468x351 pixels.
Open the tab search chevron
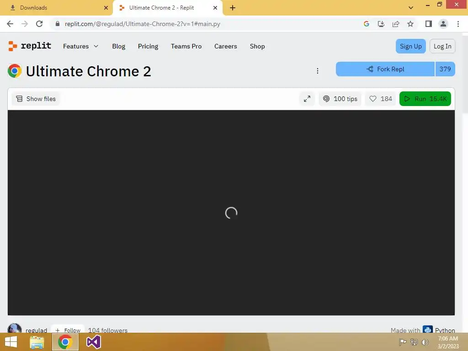pyautogui.click(x=411, y=8)
